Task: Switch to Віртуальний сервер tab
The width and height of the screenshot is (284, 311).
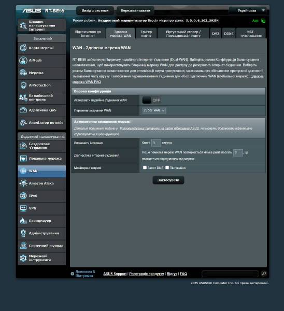Action: tap(183, 34)
